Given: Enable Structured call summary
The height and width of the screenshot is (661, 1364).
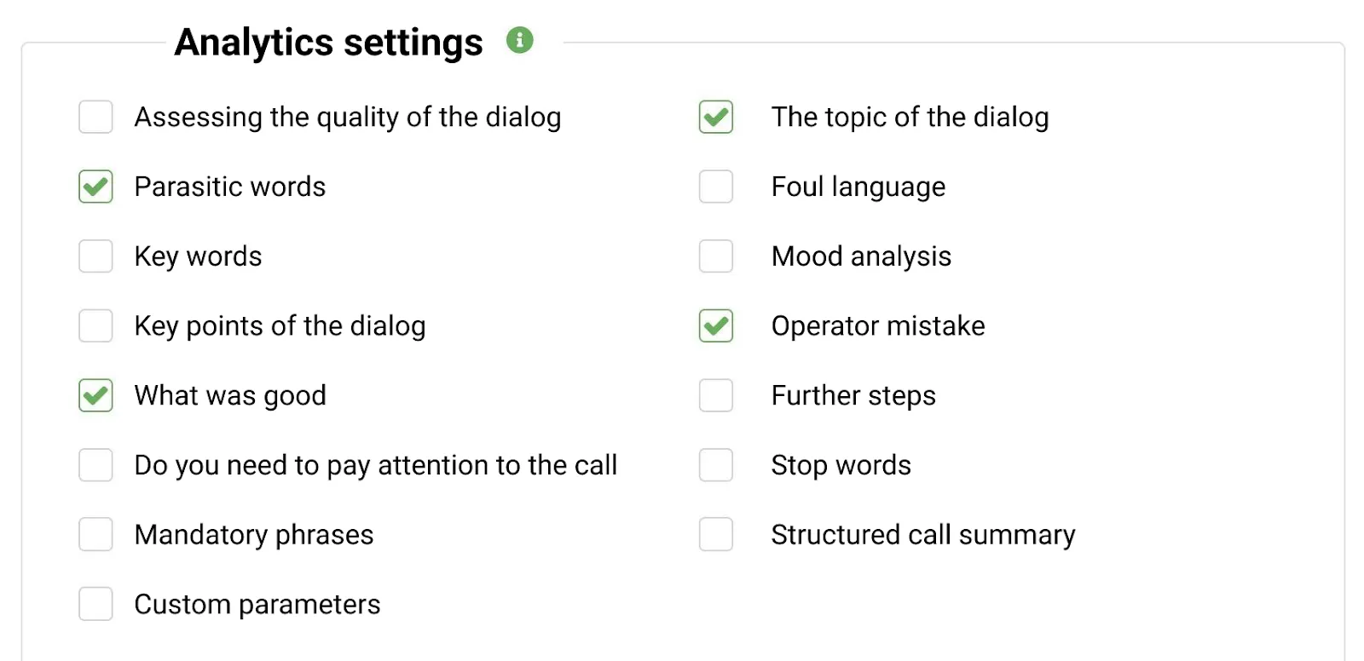Looking at the screenshot, I should tap(716, 534).
